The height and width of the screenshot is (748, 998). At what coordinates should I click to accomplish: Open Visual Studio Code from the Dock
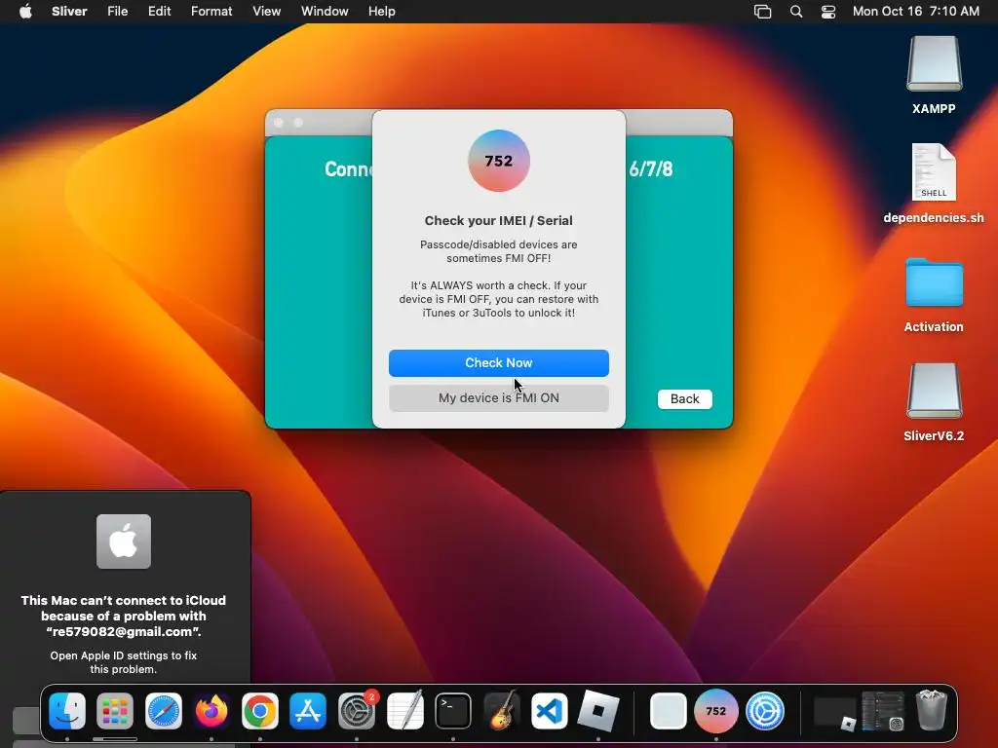[x=550, y=710]
